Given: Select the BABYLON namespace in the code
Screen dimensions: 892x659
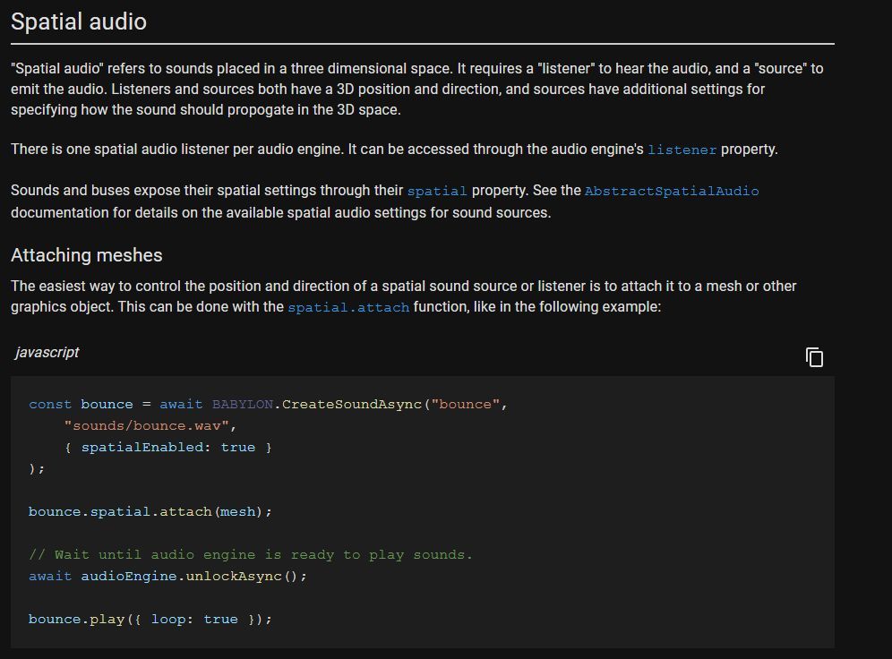Looking at the screenshot, I should [x=241, y=404].
